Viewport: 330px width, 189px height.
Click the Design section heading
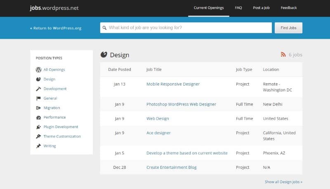click(x=120, y=55)
